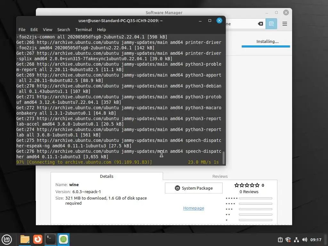Click the package name 'wine'
This screenshot has width=328, height=246.
(x=74, y=184)
